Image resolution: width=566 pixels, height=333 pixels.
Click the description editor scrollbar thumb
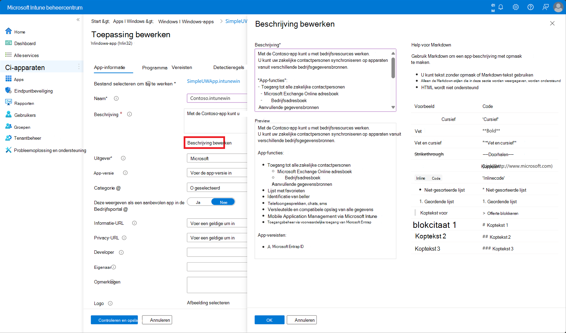[x=393, y=68]
